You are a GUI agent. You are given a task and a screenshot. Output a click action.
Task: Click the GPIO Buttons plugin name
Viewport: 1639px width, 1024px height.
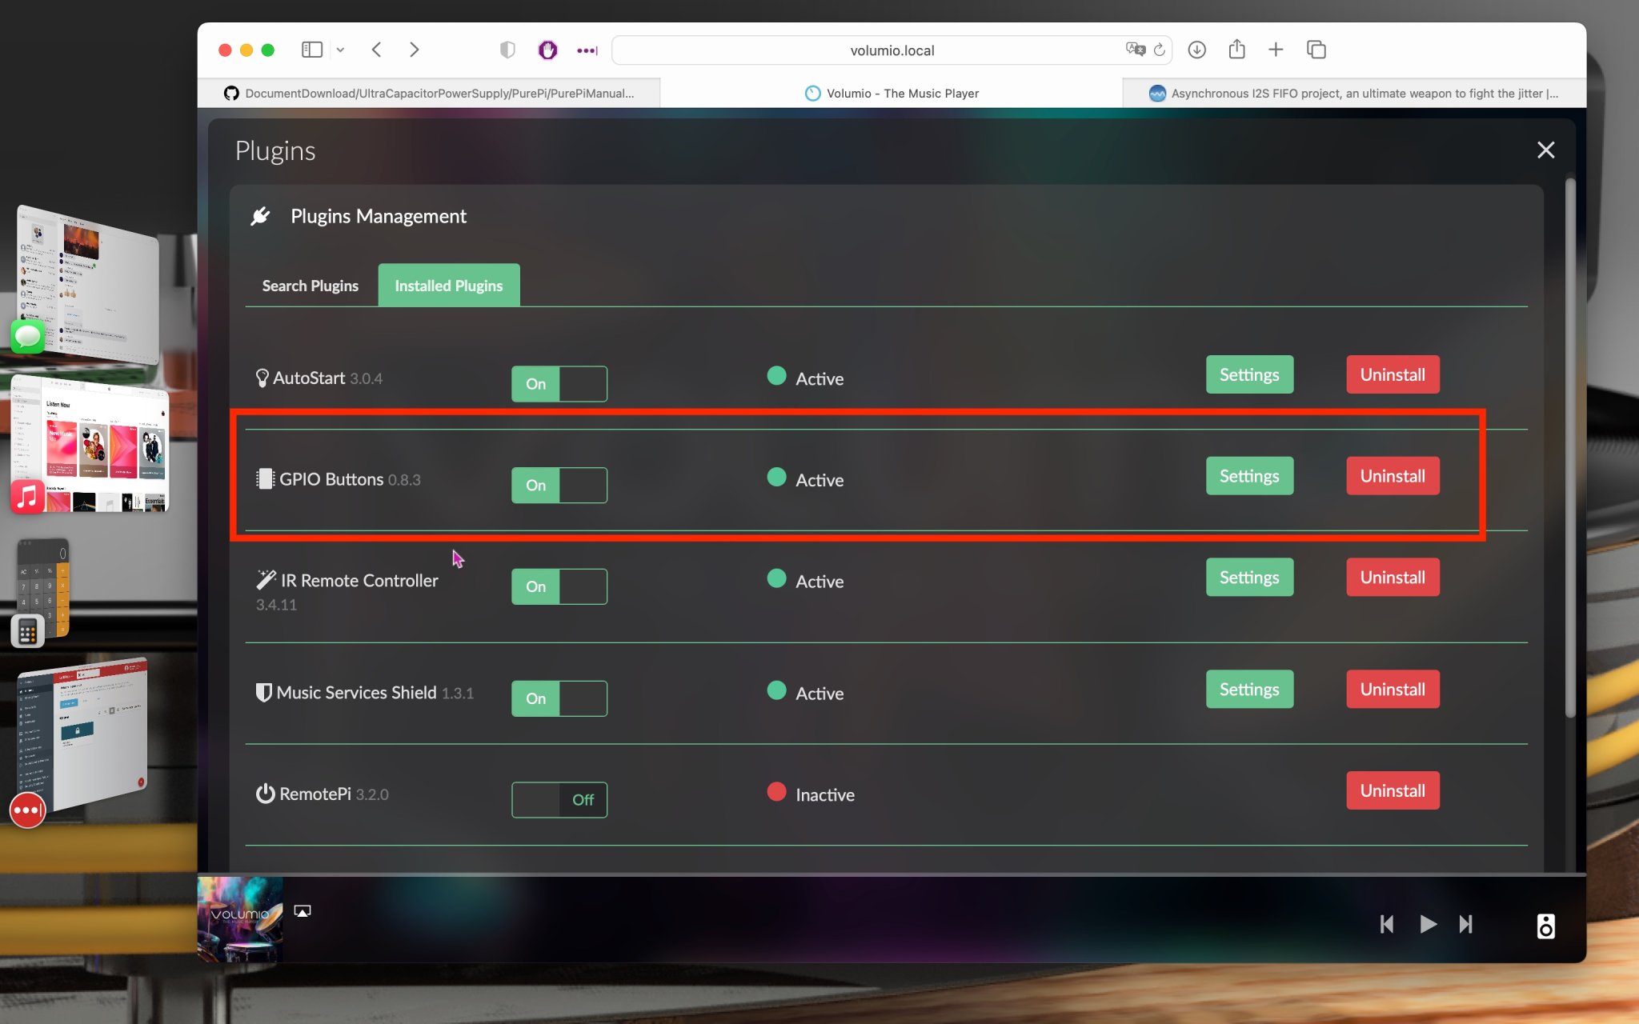[331, 479]
